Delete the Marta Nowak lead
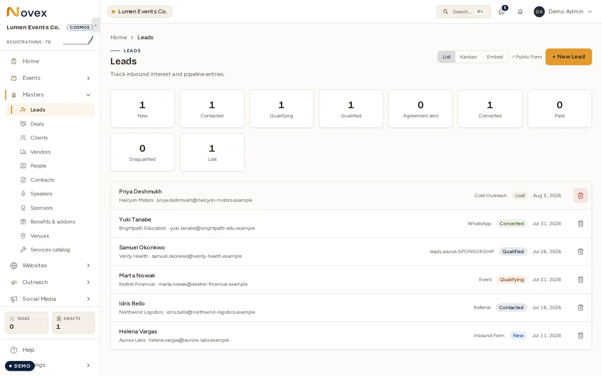The height and width of the screenshot is (376, 602). [581, 279]
